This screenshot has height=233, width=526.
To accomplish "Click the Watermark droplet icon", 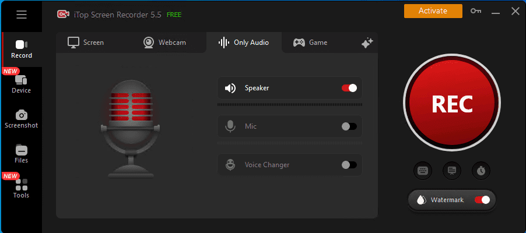I will (420, 200).
